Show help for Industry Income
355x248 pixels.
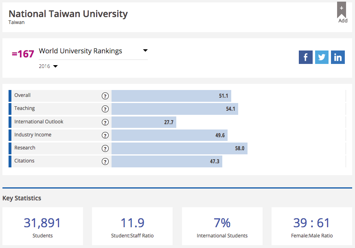(105, 135)
